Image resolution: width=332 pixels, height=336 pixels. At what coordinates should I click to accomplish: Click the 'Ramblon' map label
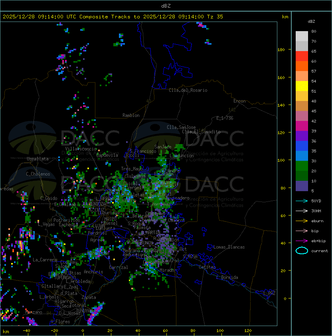[131, 115]
